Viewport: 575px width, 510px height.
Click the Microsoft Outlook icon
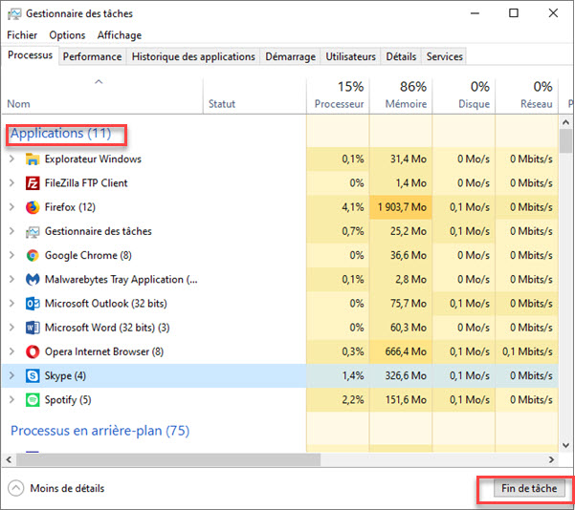pos(33,304)
